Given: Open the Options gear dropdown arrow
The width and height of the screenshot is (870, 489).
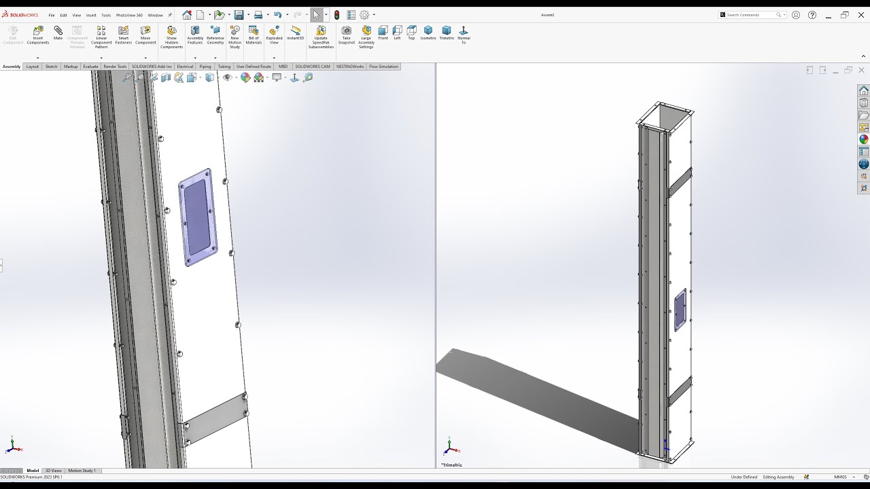Looking at the screenshot, I should tap(374, 15).
